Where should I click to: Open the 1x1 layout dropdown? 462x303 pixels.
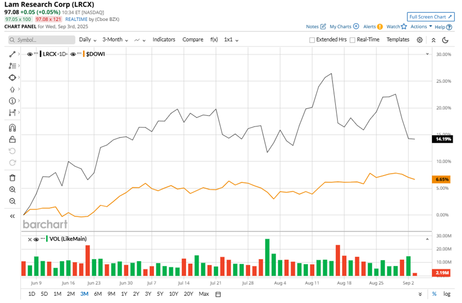[x=231, y=39]
